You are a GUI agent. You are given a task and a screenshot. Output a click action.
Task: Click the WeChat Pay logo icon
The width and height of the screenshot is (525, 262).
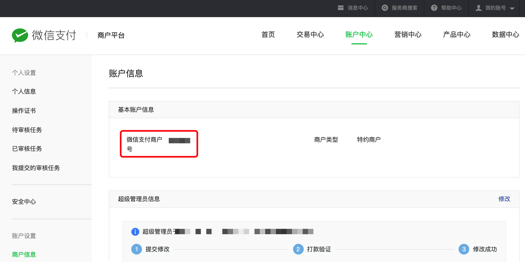[x=20, y=35]
